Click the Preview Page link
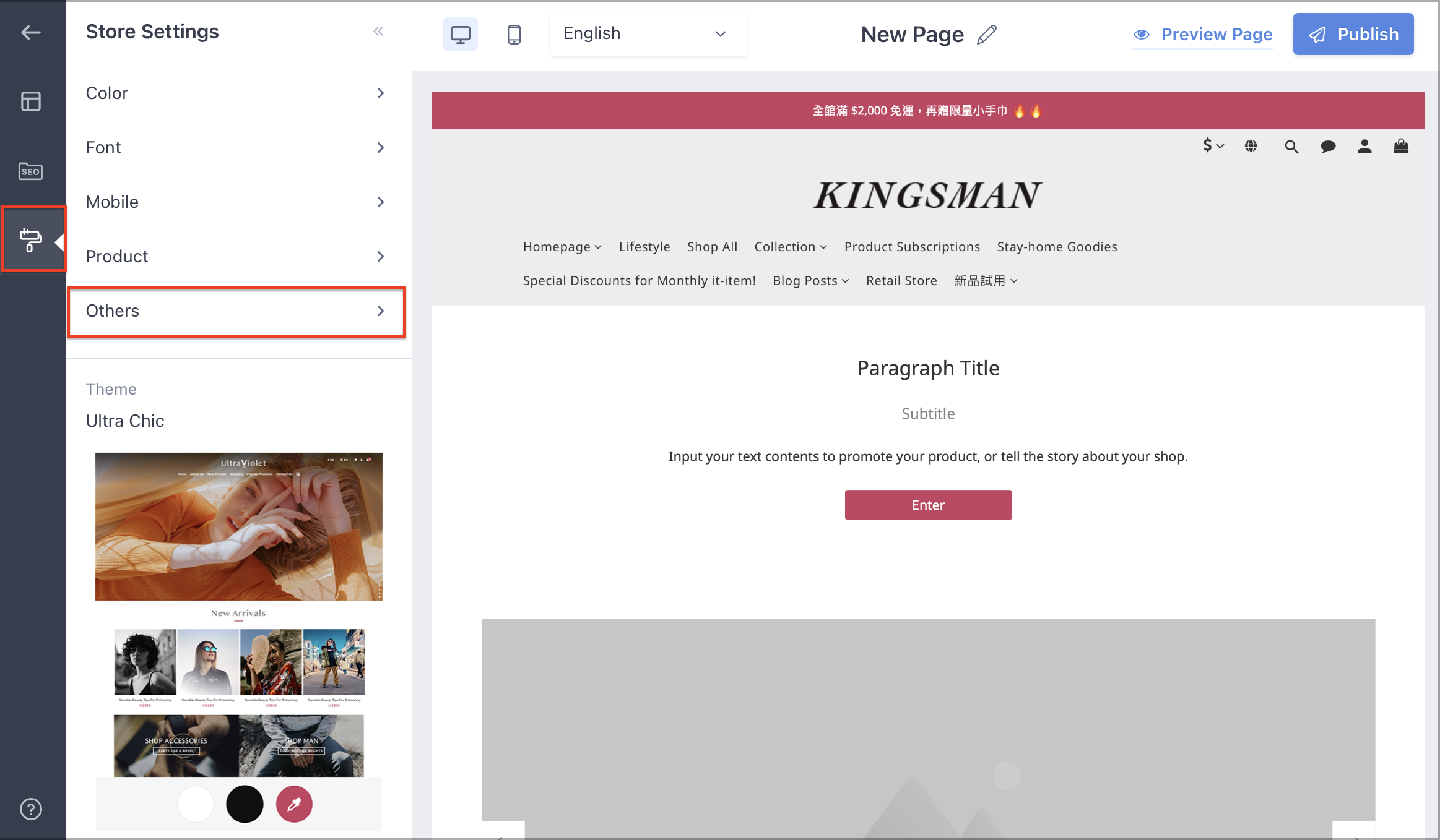This screenshot has height=840, width=1440. (x=1203, y=35)
